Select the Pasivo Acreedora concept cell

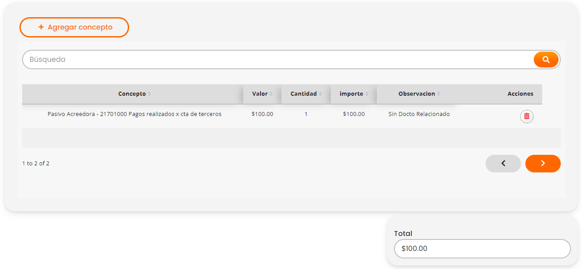(134, 114)
